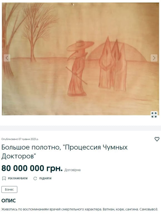
Task: Click the bookmark icon beside Рекламувати
Action: 4,178
